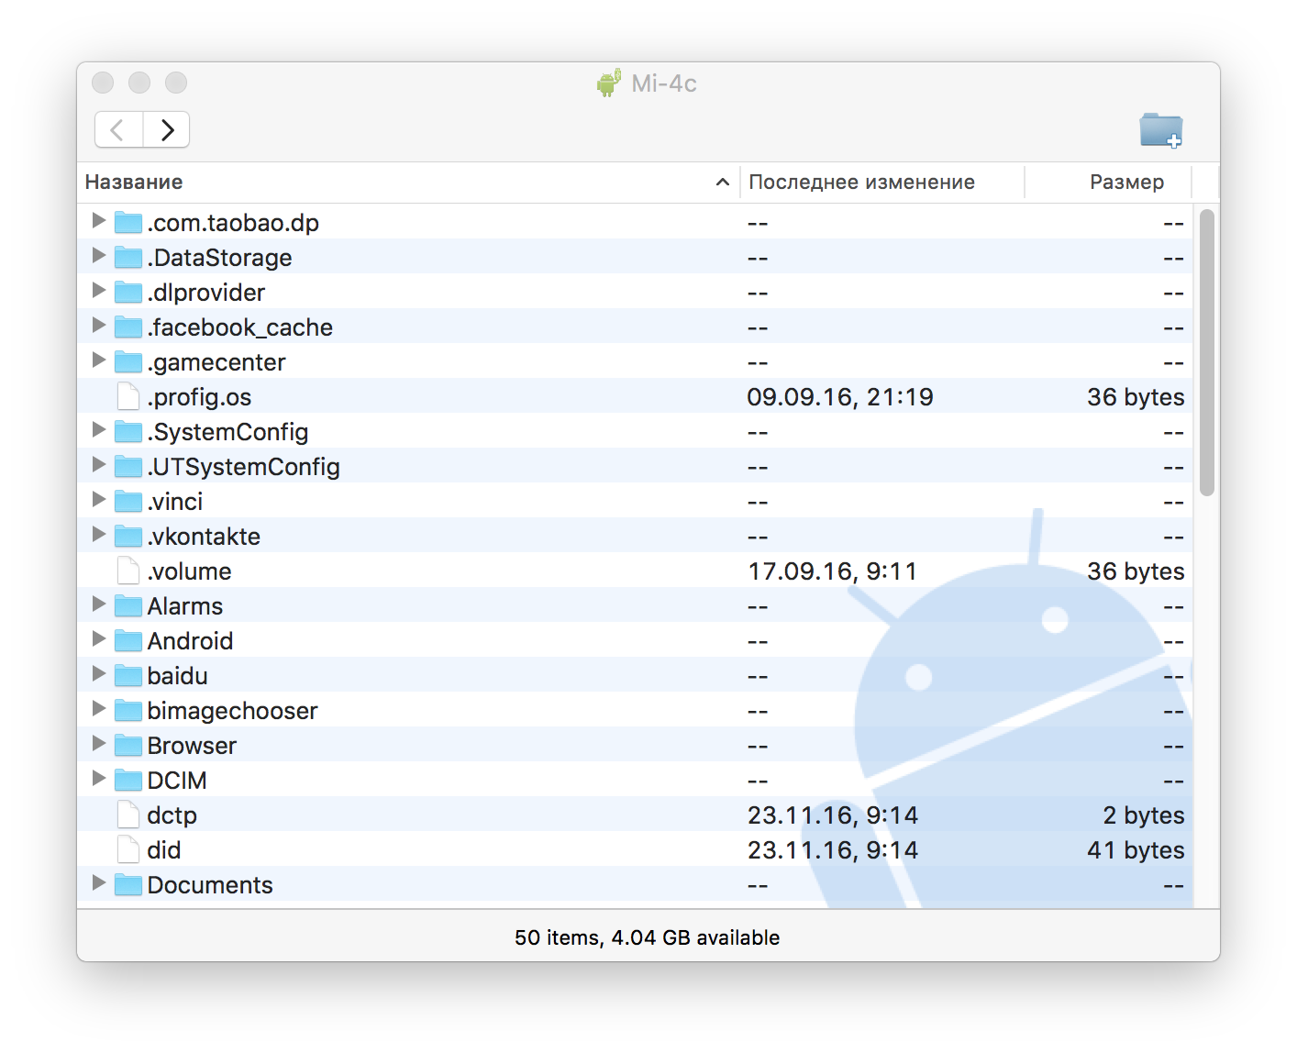
Task: Click the DCIM folder icon
Action: click(x=128, y=780)
